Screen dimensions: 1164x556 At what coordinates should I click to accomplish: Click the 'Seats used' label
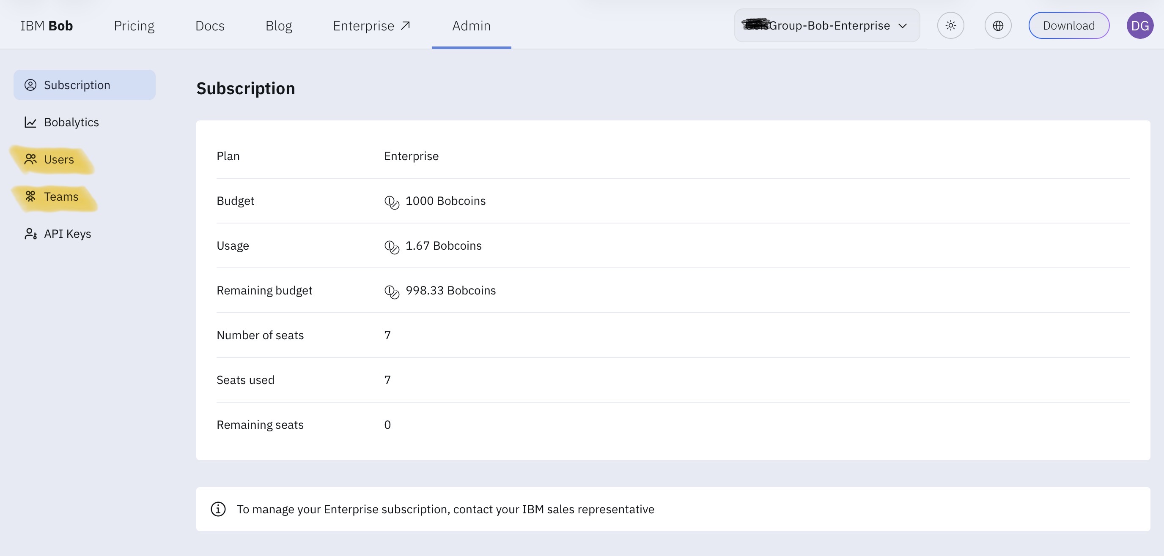tap(245, 380)
